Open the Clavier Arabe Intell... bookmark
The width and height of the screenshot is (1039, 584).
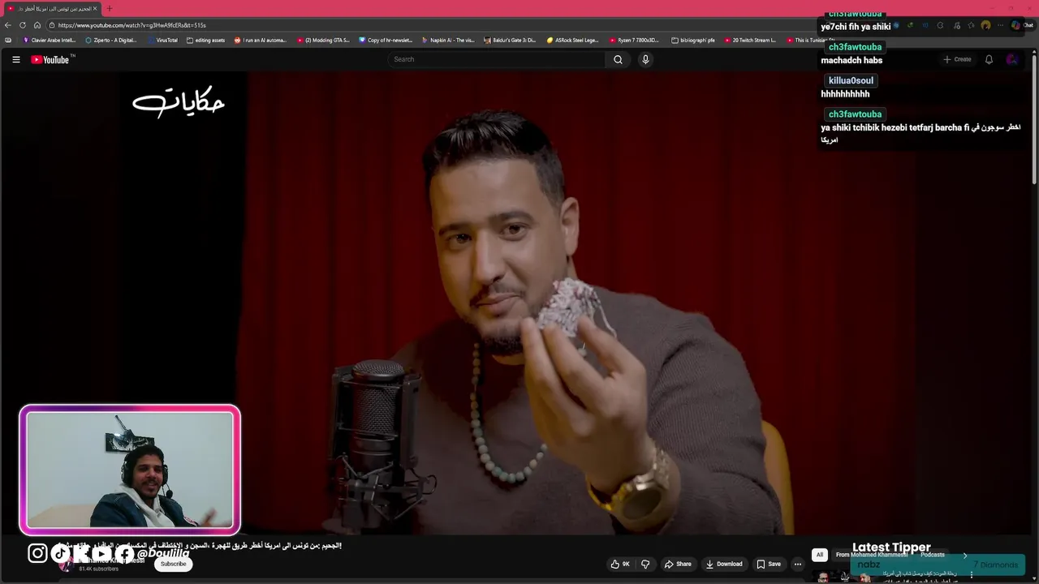click(50, 40)
